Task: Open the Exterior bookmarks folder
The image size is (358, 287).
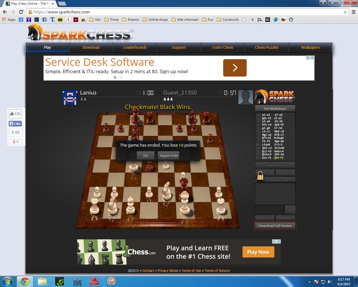Action: click(x=131, y=20)
